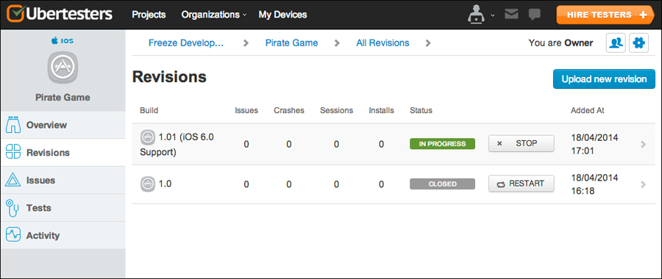Viewport: 662px width, 279px height.
Task: Click the build icon next to 1.0
Action: click(x=147, y=184)
